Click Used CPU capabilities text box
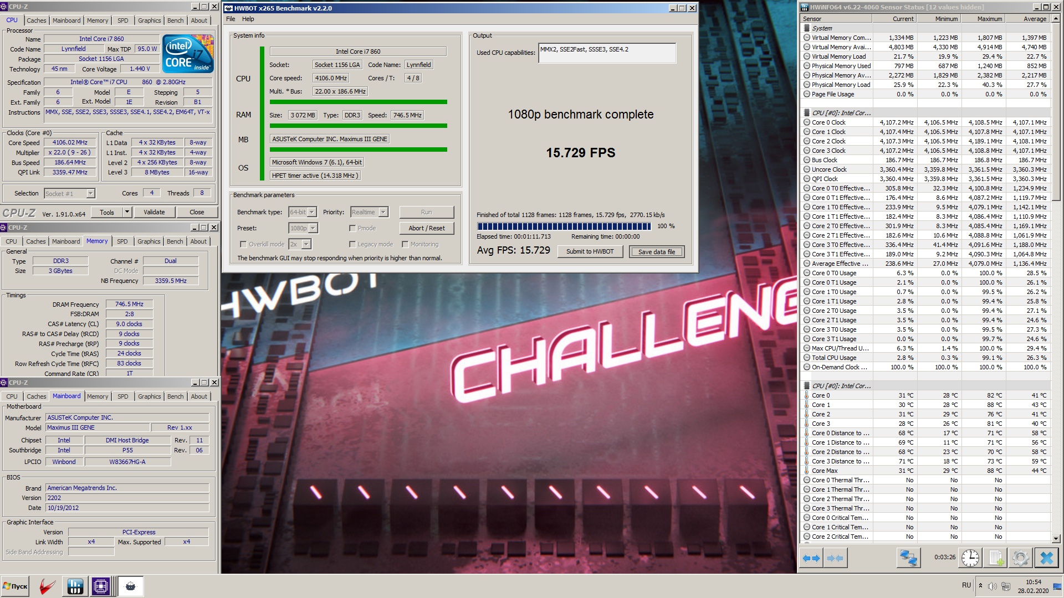This screenshot has height=598, width=1064. (x=607, y=53)
